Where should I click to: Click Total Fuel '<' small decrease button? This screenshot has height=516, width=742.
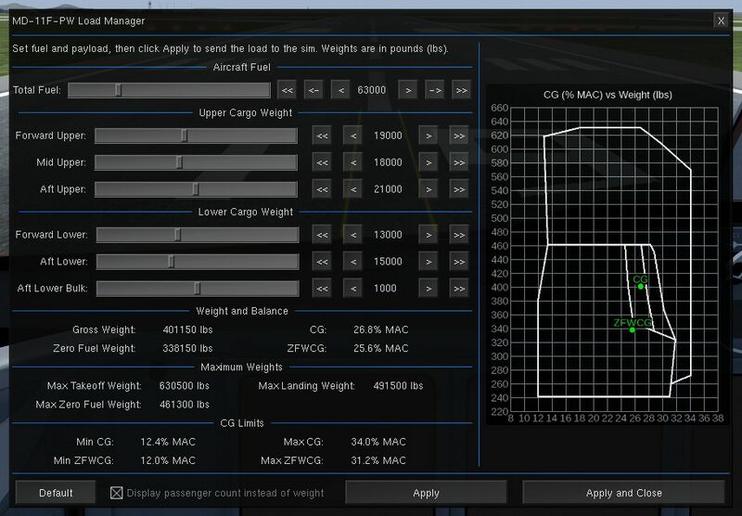coord(340,90)
